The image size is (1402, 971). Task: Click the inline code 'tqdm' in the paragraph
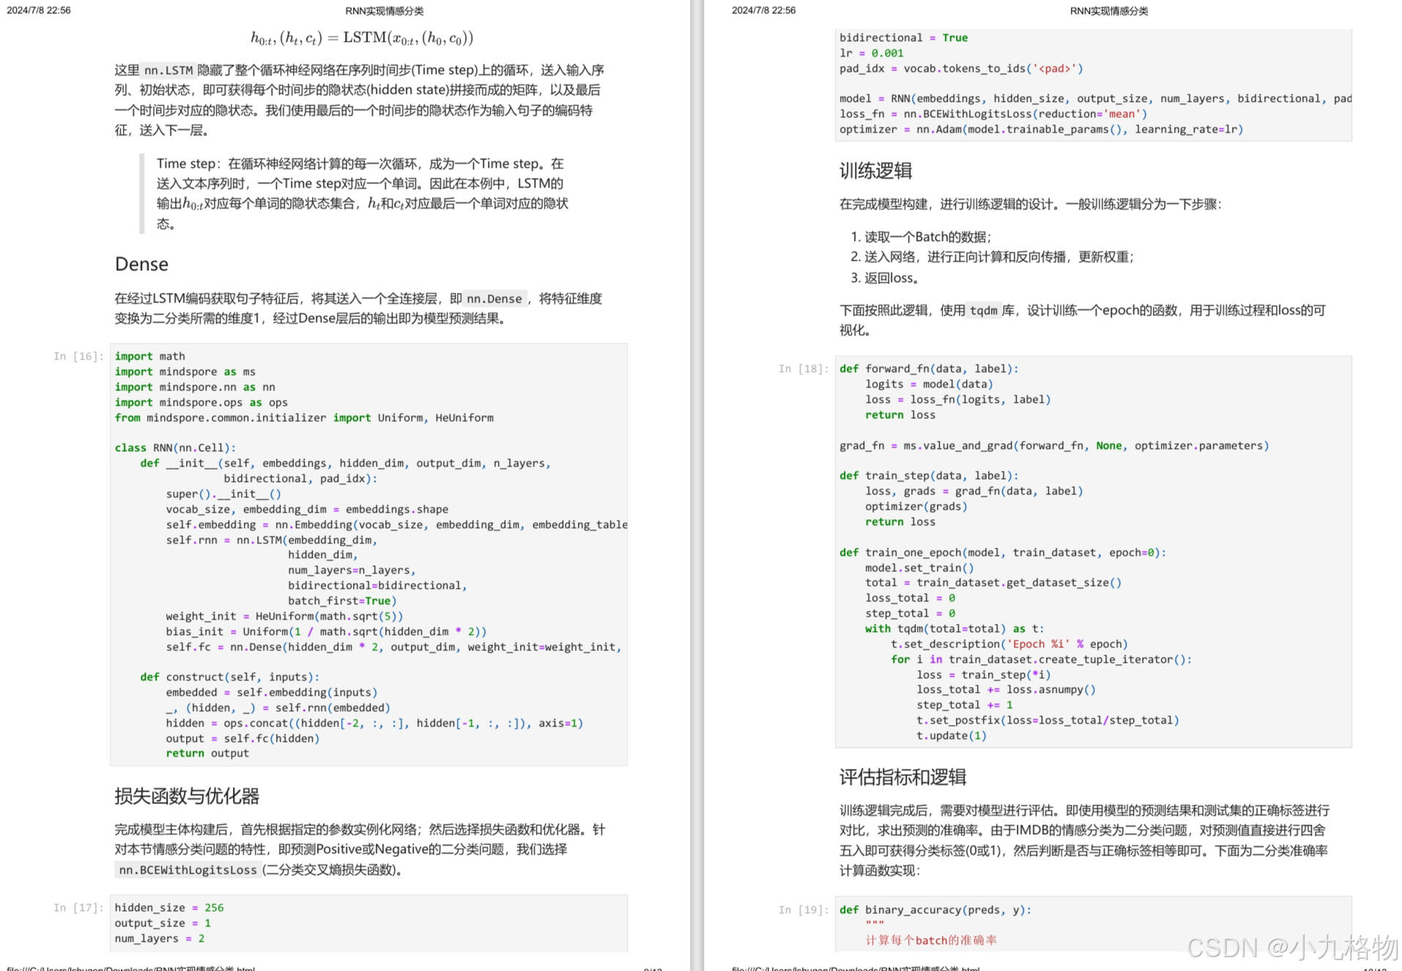tap(984, 310)
